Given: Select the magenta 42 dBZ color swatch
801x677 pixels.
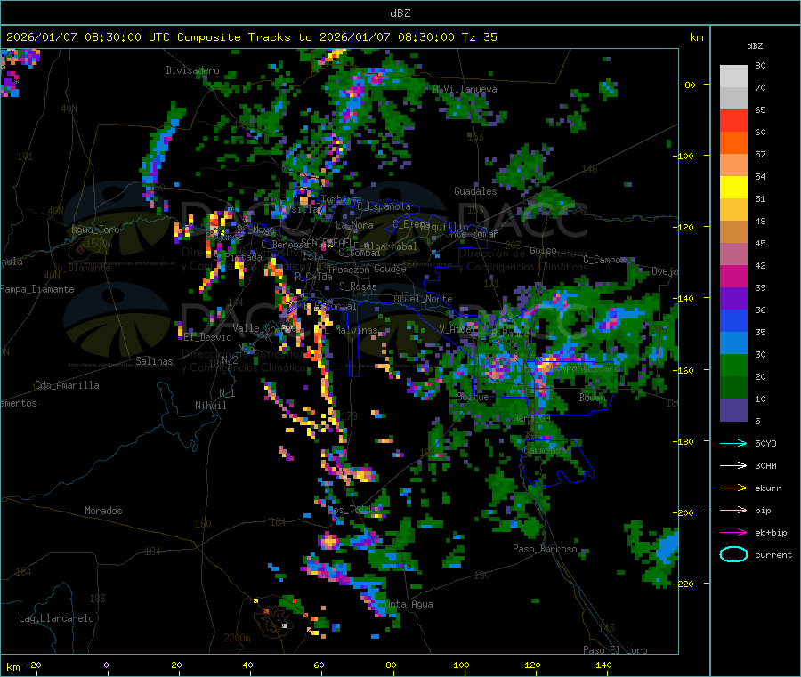Looking at the screenshot, I should pos(733,276).
